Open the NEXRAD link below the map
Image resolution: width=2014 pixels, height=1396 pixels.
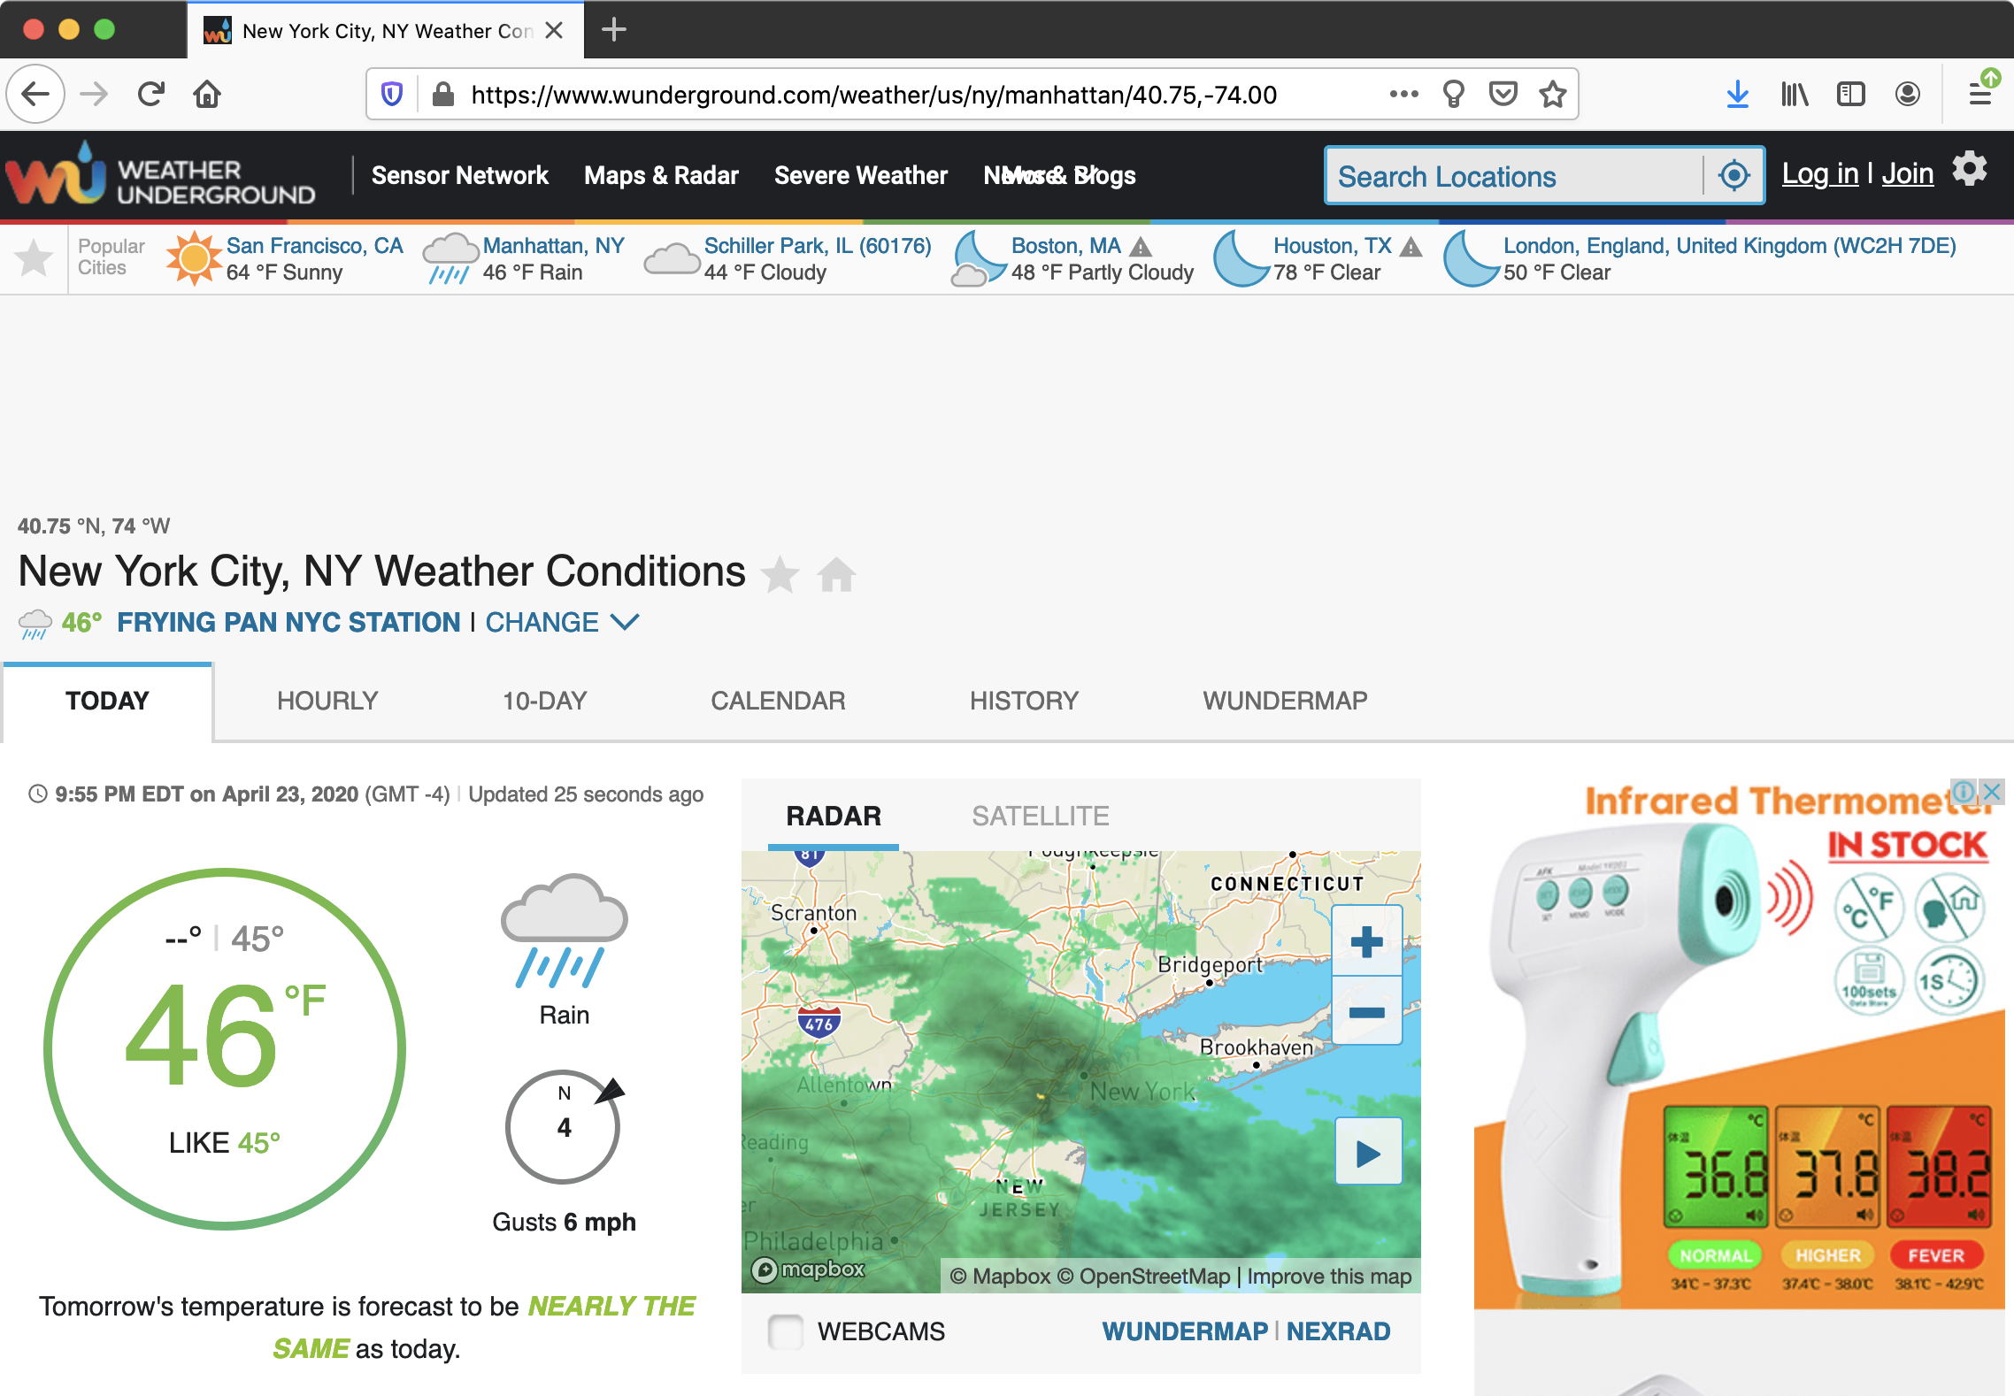coord(1338,1331)
